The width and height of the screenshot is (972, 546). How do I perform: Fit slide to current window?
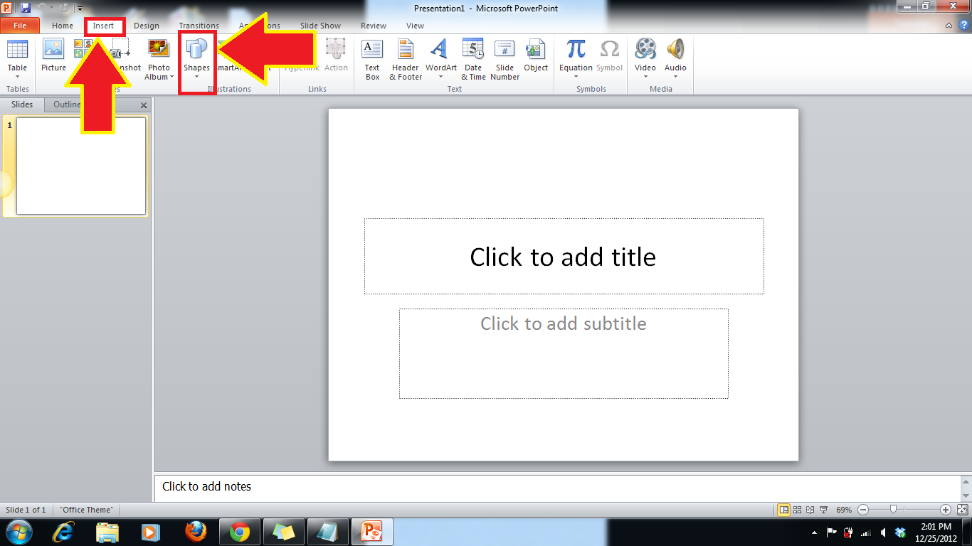click(x=962, y=510)
